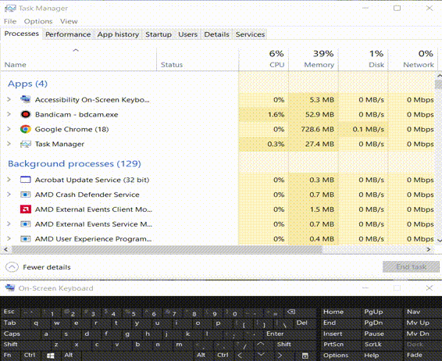
Task: Switch to the App history tab
Action: [x=118, y=34]
